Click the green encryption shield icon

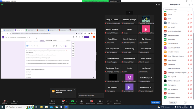pos(2,4)
